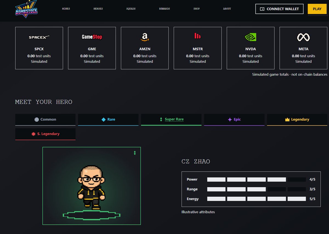Click the Range label
This screenshot has width=329, height=234.
pos(192,189)
